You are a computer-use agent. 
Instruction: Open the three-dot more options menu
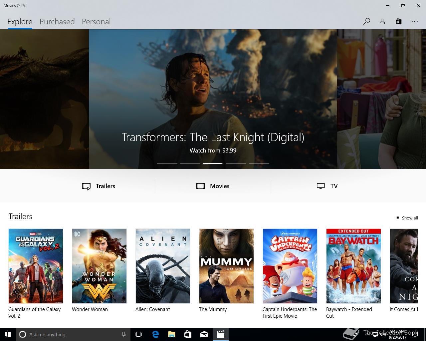tap(414, 21)
